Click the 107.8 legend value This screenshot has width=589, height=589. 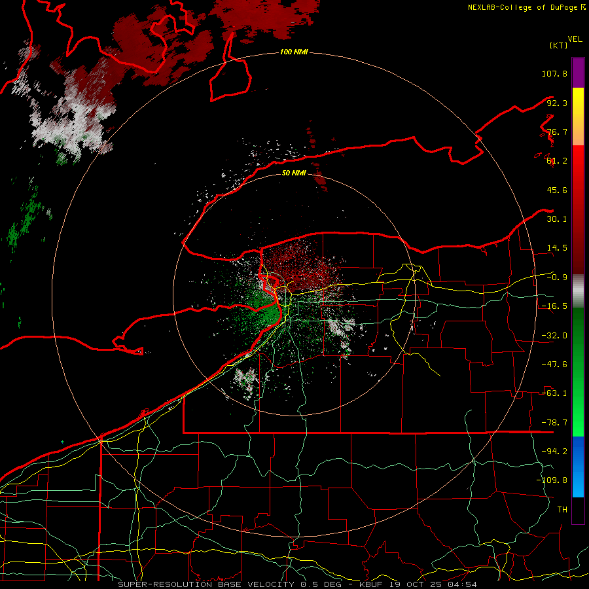point(554,73)
